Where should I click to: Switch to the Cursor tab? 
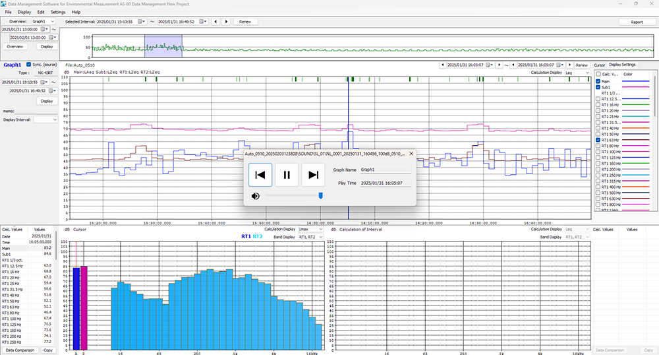pyautogui.click(x=599, y=65)
